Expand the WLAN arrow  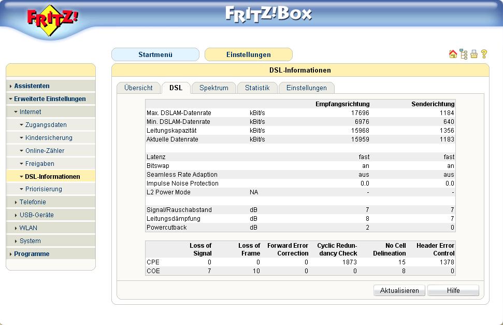click(16, 228)
